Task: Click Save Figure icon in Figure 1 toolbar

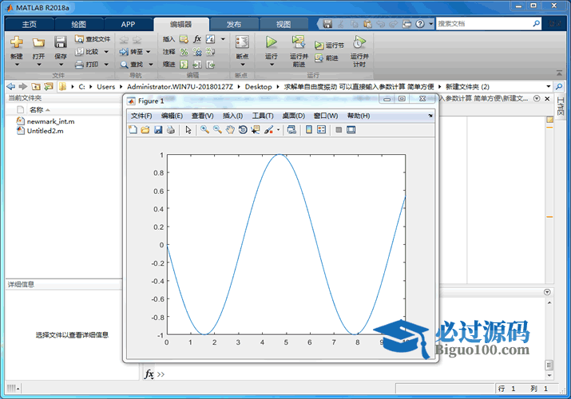Action: [158, 130]
